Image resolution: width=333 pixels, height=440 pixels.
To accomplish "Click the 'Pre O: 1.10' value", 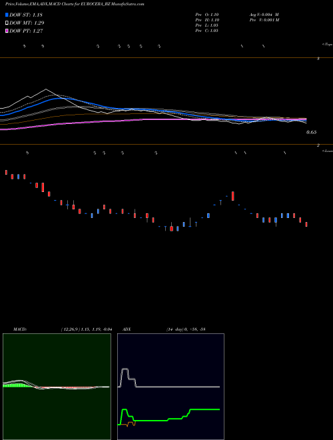I will 207,15.
